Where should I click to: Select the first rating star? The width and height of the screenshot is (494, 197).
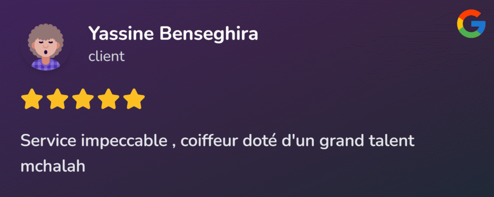(x=31, y=99)
